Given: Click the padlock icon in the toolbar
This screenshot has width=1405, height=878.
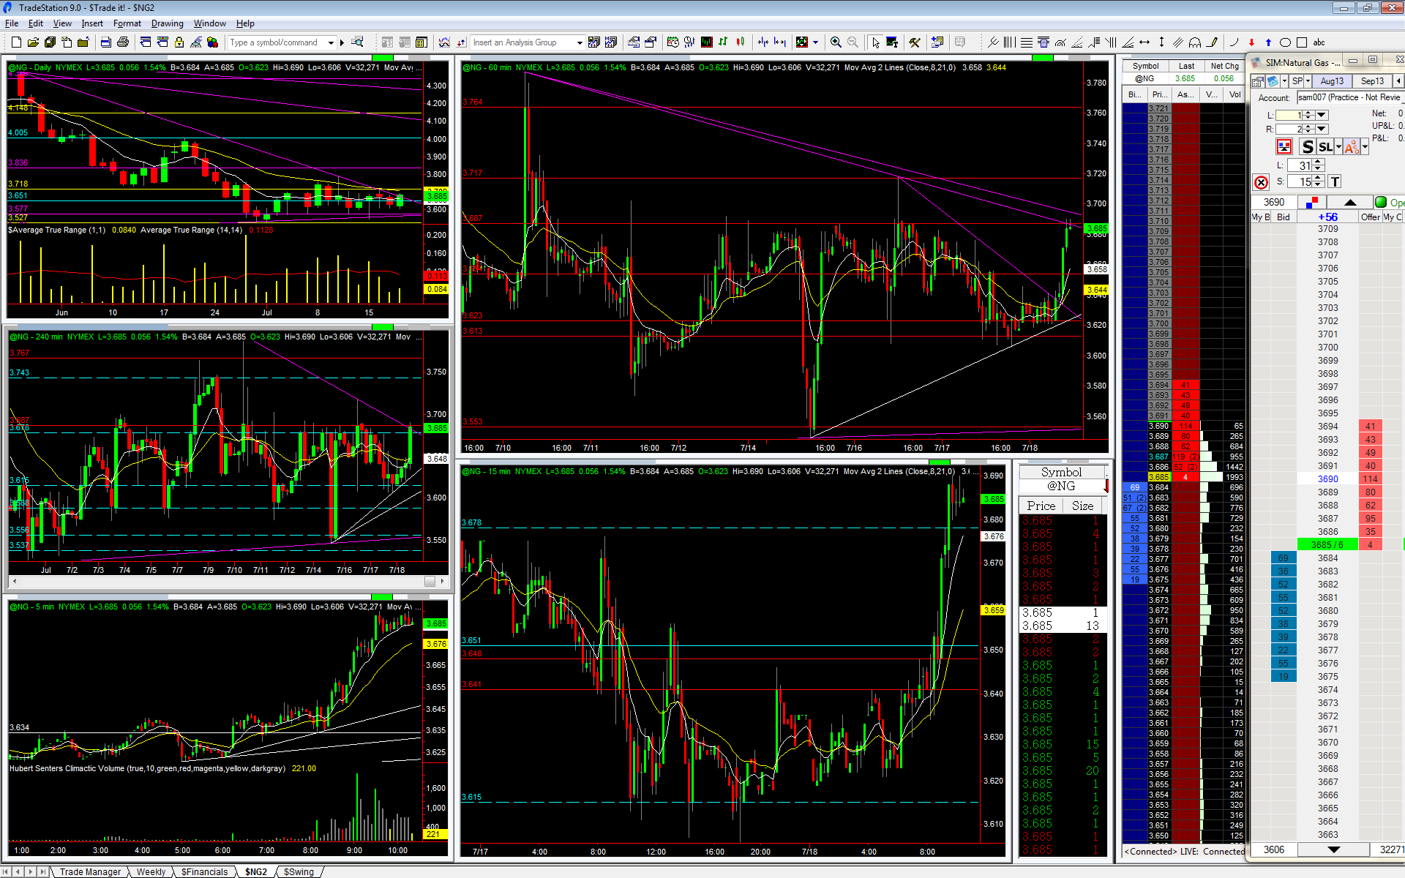Looking at the screenshot, I should point(179,42).
